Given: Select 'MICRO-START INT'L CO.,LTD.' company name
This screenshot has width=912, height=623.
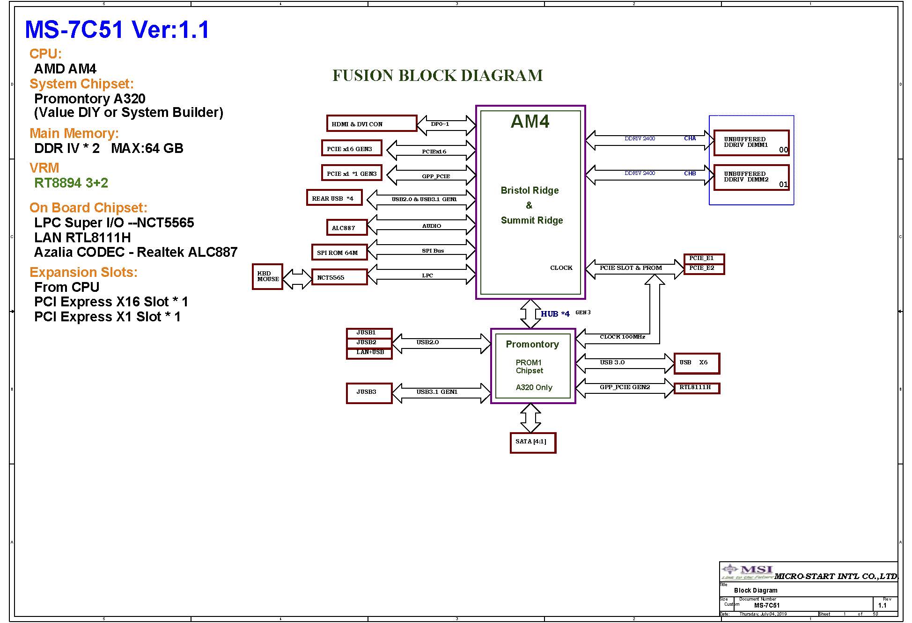Looking at the screenshot, I should 836,576.
